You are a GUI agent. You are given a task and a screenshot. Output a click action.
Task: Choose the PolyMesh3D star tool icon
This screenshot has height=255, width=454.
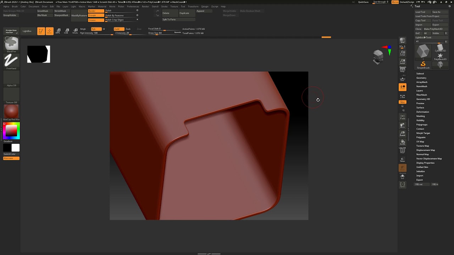(x=440, y=57)
